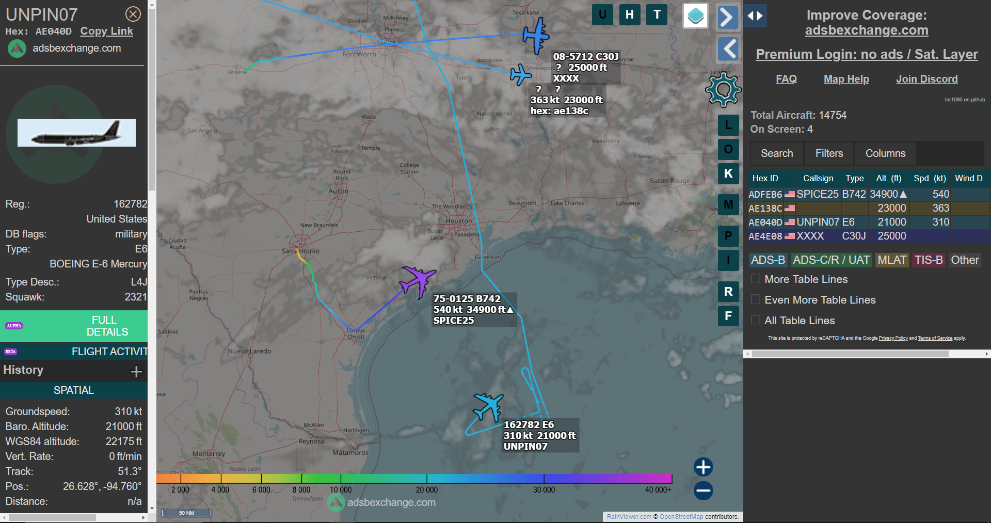The image size is (991, 523).
Task: Toggle Other source filter
Action: click(965, 260)
